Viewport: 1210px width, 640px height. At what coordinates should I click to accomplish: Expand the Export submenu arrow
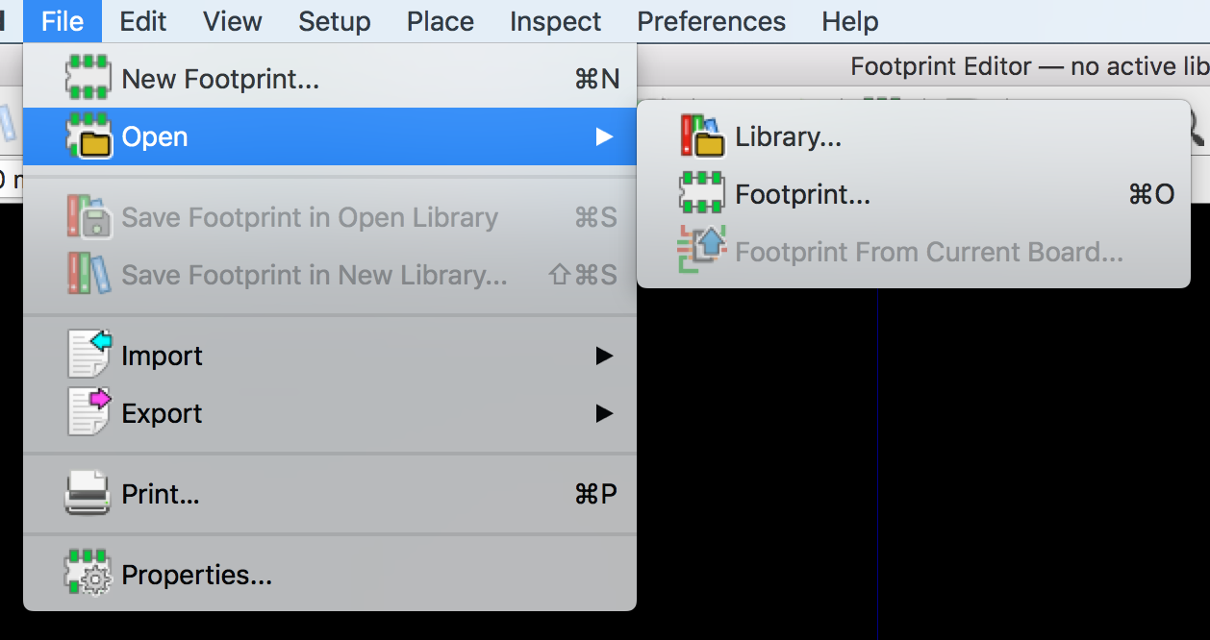(x=604, y=413)
